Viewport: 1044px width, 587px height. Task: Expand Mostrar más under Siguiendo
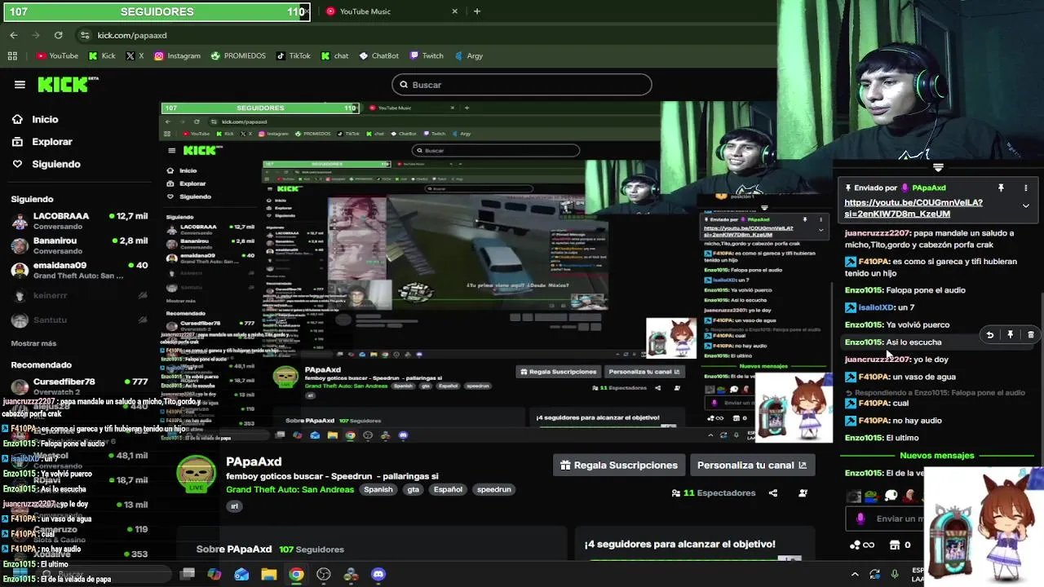coord(33,343)
